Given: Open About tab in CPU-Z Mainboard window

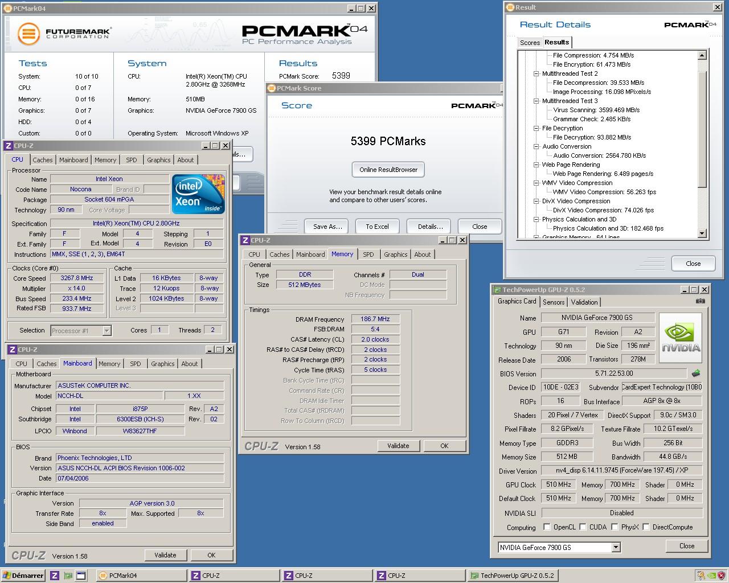Looking at the screenshot, I should [x=190, y=364].
